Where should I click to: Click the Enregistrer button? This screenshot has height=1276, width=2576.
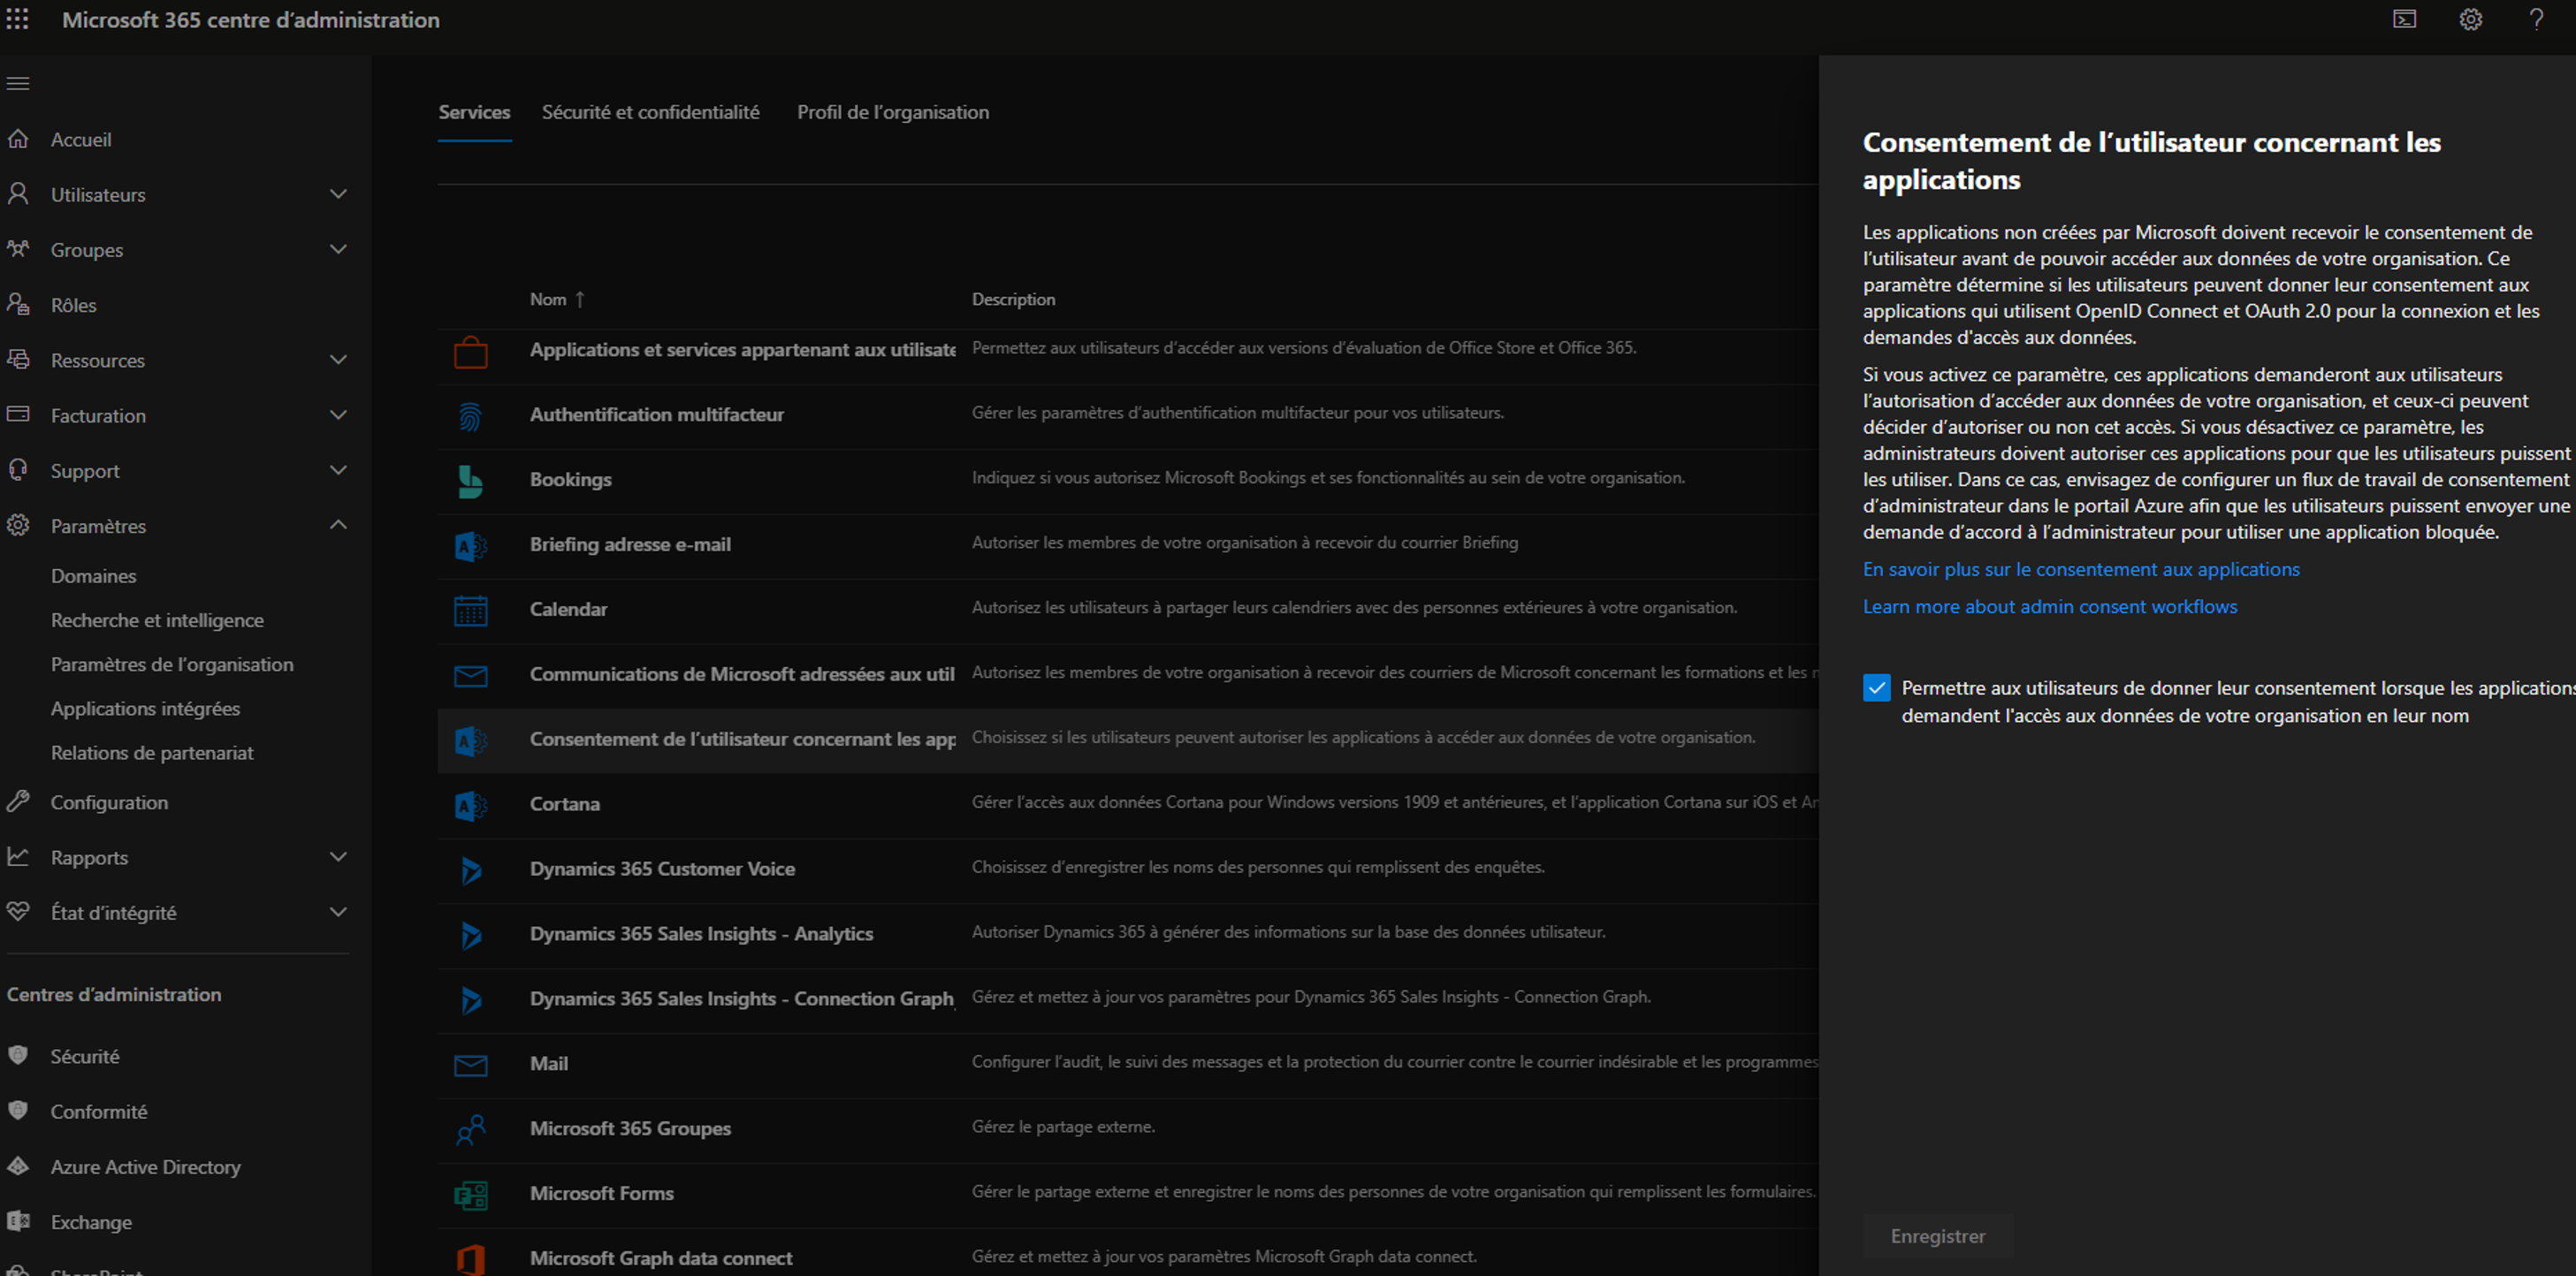point(1937,1236)
